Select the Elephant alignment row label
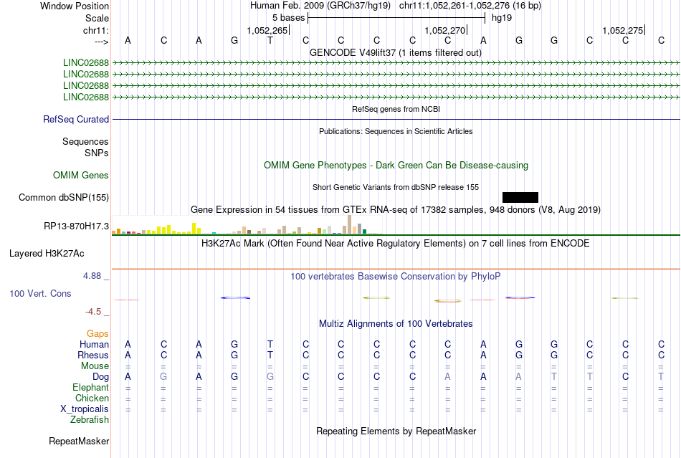 point(91,387)
